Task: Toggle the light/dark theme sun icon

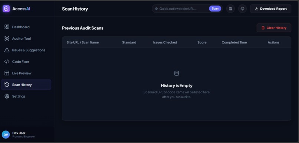Action: [x=242, y=9]
